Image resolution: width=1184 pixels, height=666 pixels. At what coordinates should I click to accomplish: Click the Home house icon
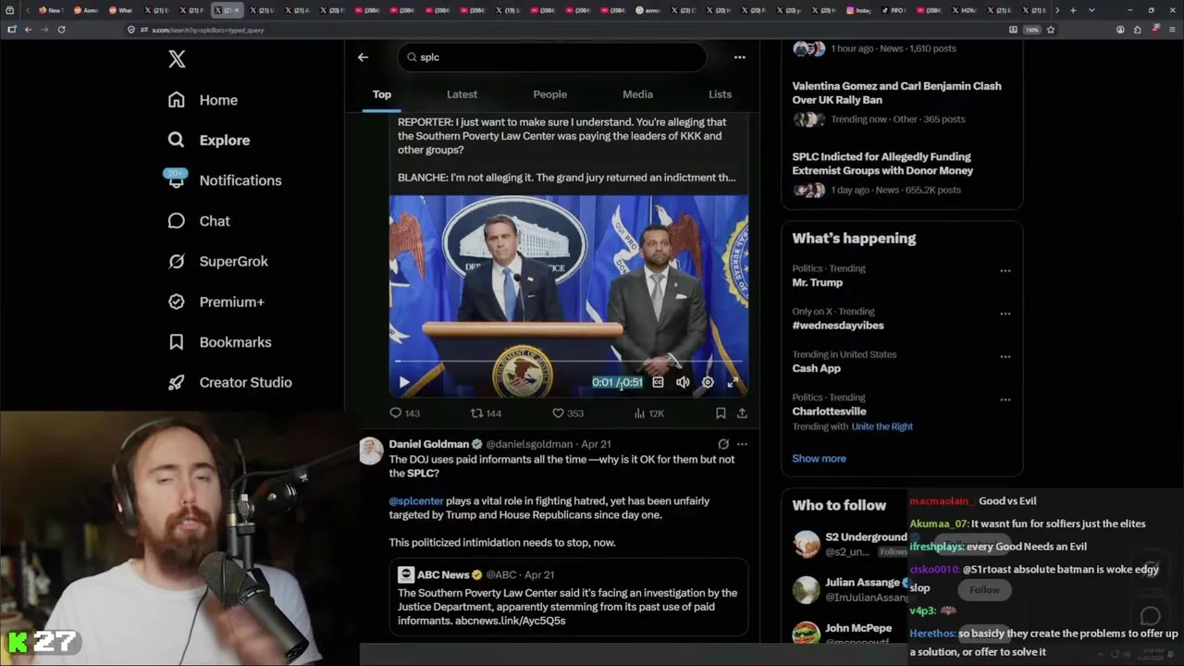coord(177,100)
